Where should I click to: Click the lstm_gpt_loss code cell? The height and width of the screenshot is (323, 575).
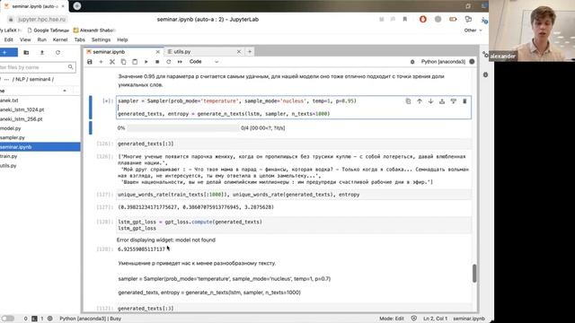click(294, 225)
